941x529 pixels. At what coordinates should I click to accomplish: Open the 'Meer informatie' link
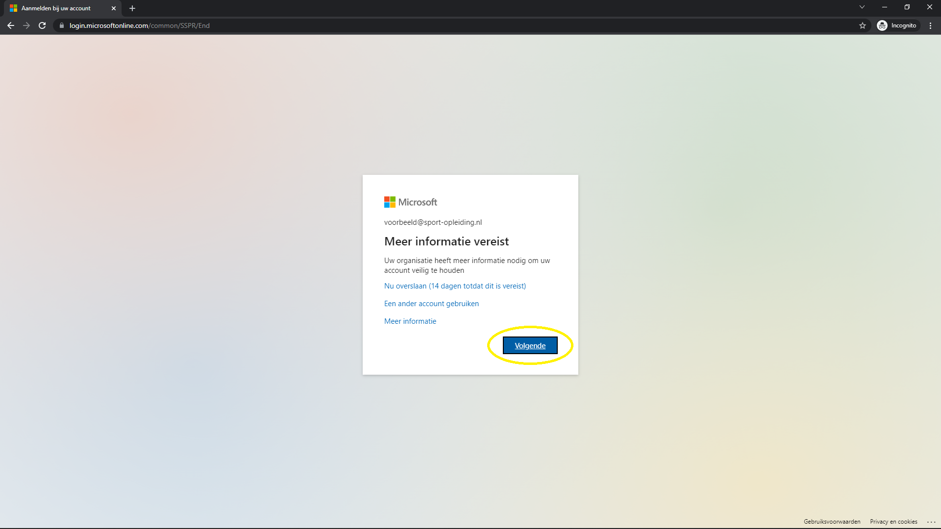[x=410, y=321]
